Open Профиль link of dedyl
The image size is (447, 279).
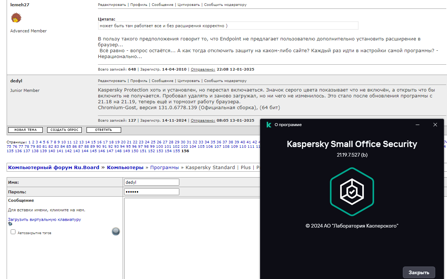(139, 81)
